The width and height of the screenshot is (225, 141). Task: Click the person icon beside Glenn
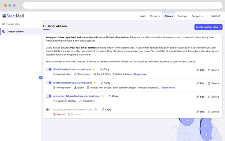(75, 88)
